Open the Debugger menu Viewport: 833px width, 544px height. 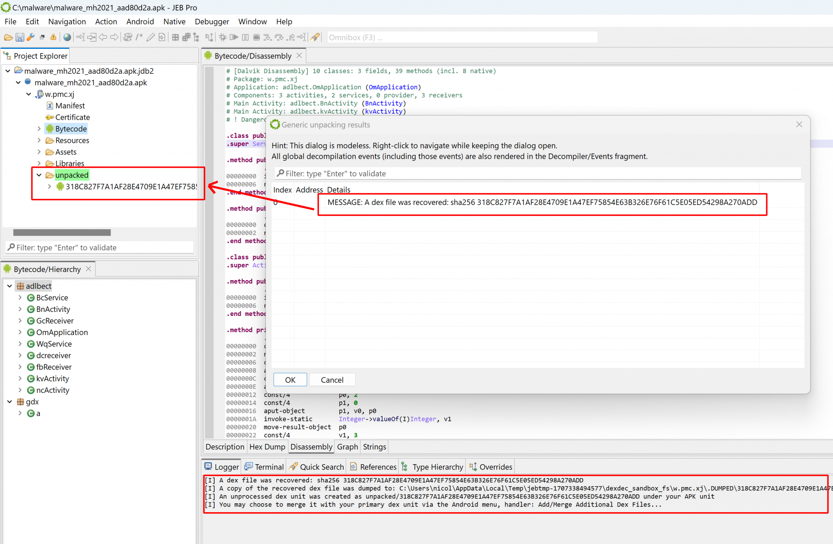(x=212, y=22)
